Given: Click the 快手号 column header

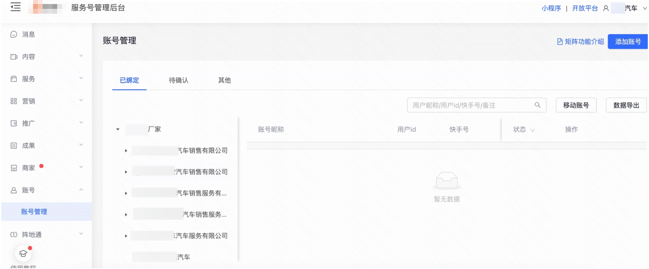Looking at the screenshot, I should pyautogui.click(x=459, y=129).
